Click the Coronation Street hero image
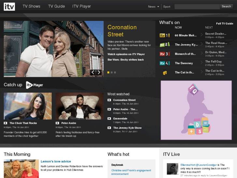Viewport: 237px width, 178px height. click(x=54, y=49)
